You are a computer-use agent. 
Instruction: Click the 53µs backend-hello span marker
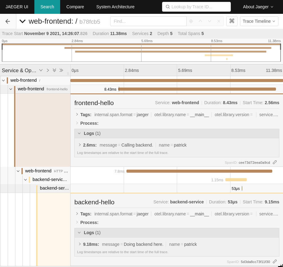(x=242, y=188)
